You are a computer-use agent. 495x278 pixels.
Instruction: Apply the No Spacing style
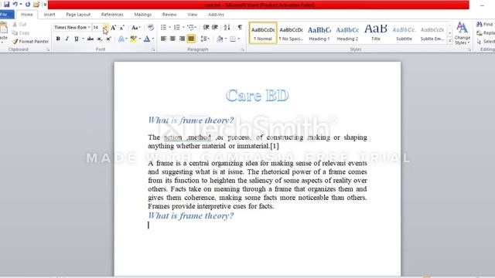pyautogui.click(x=291, y=32)
